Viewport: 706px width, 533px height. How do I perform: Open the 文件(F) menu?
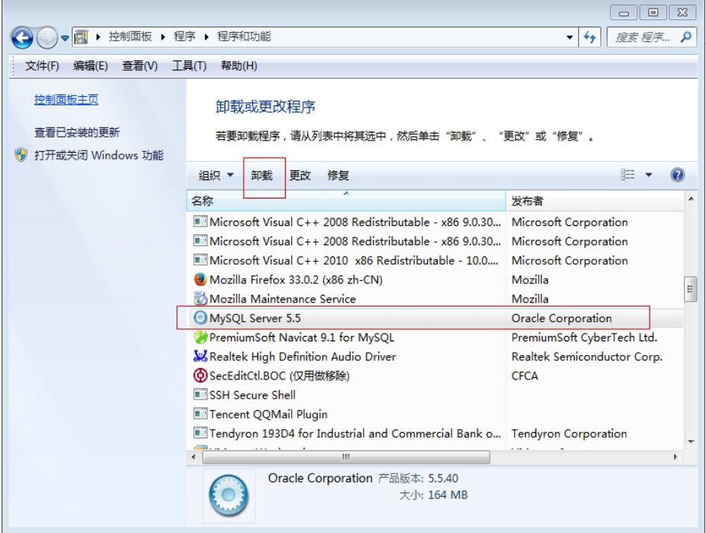click(x=42, y=66)
